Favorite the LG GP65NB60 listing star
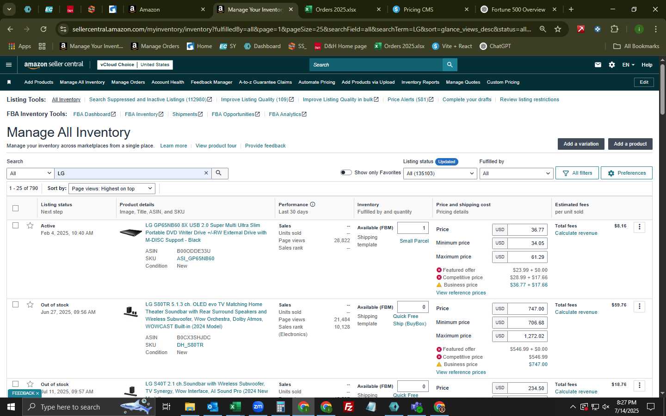Image resolution: width=666 pixels, height=416 pixels. [30, 226]
